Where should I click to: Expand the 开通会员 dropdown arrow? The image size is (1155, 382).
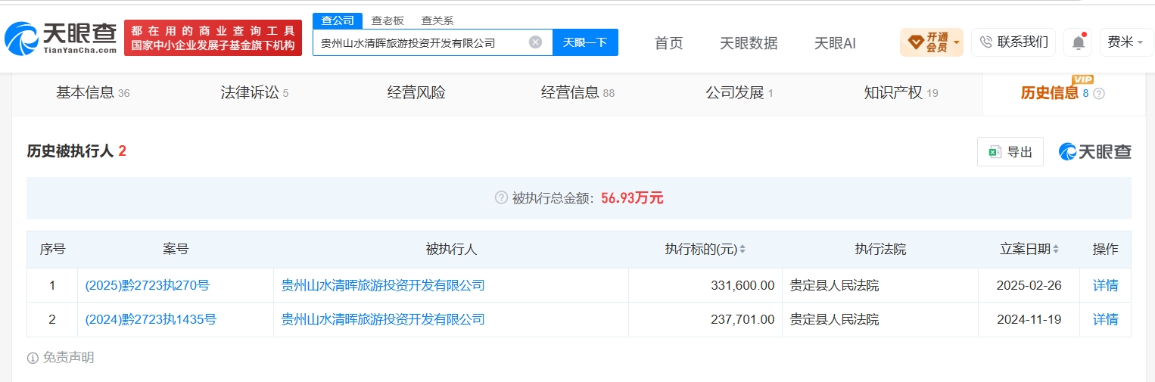point(957,42)
